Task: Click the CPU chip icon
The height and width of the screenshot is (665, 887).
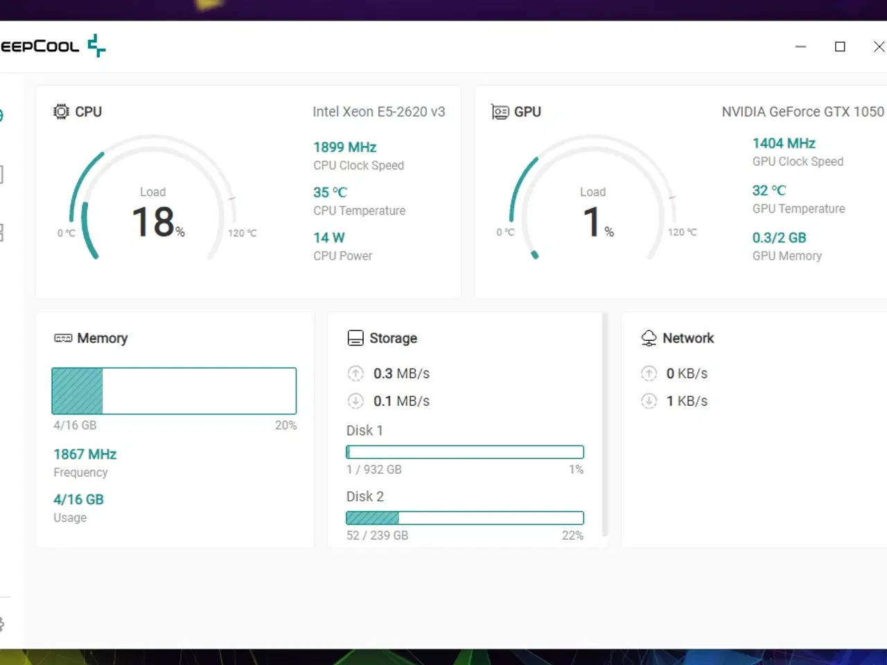Action: coord(61,112)
